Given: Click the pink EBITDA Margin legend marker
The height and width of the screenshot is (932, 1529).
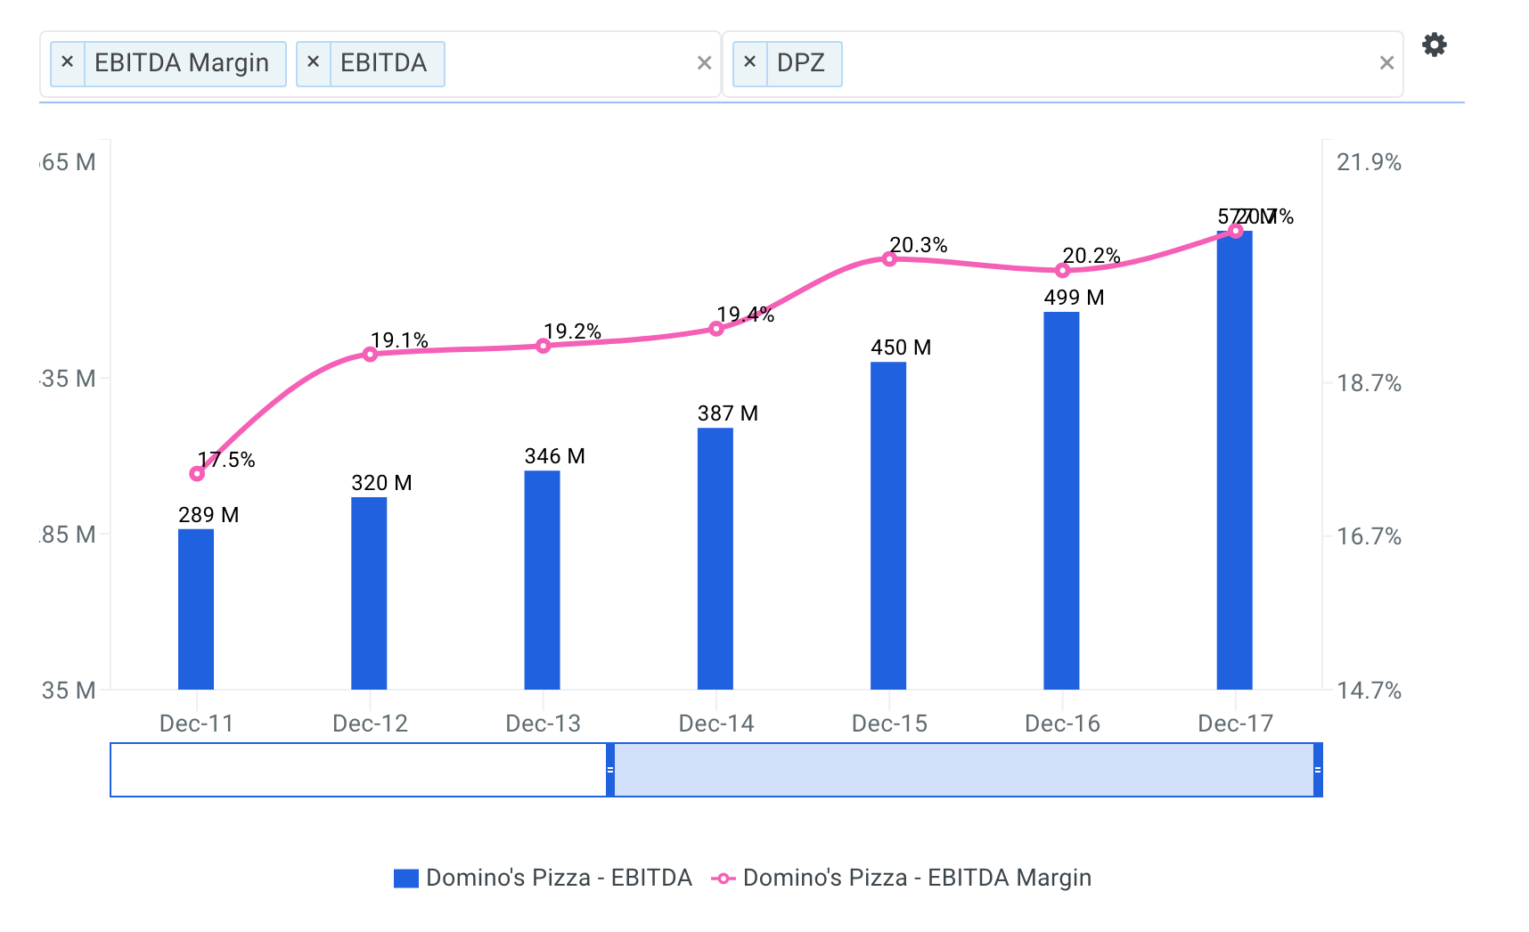Looking at the screenshot, I should click(x=724, y=879).
